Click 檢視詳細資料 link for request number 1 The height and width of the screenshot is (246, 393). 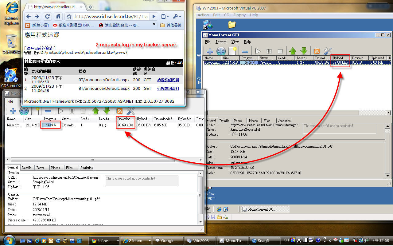click(x=168, y=80)
